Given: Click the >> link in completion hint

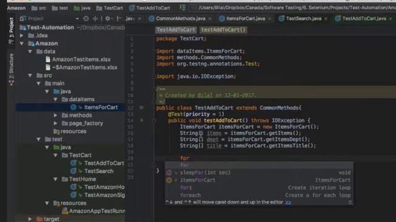Looking at the screenshot, I should (288, 202).
